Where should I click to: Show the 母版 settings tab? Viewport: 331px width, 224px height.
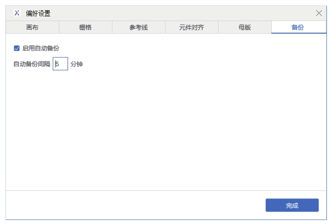pos(244,28)
